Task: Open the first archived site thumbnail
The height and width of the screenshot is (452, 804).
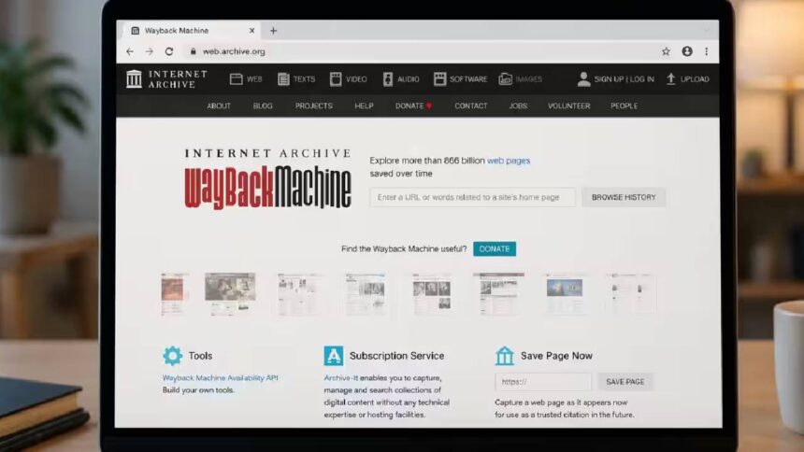Action: pos(173,293)
